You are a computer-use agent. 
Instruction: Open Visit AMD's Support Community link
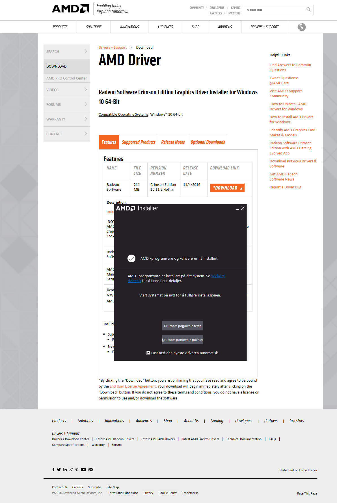pyautogui.click(x=286, y=93)
